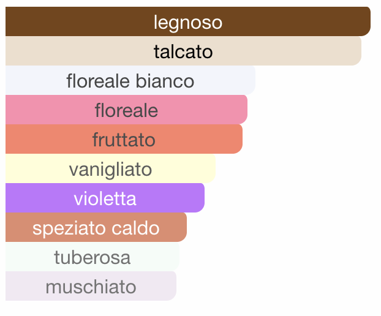Click the pink floreale bar

coord(126,110)
